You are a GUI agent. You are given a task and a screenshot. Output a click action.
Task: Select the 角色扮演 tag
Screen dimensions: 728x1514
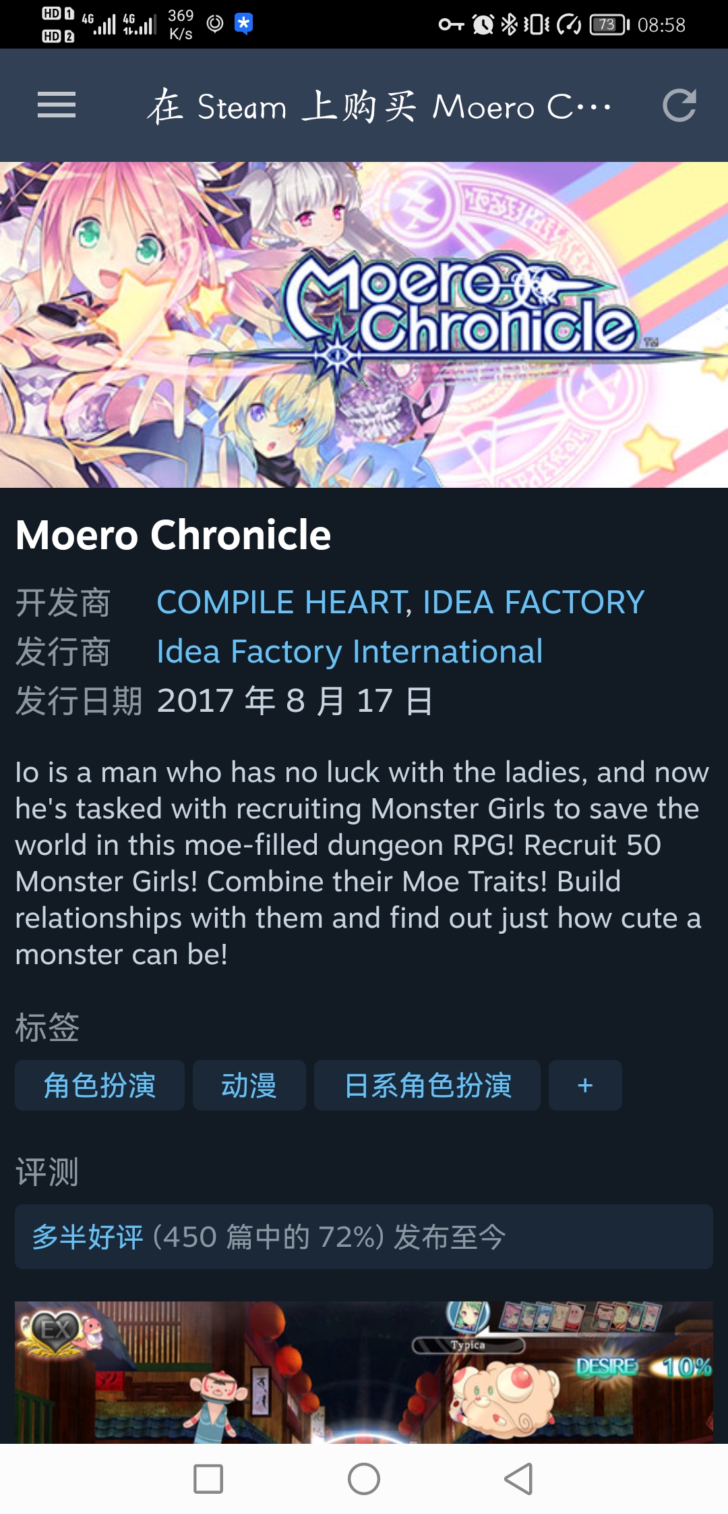coord(100,1086)
